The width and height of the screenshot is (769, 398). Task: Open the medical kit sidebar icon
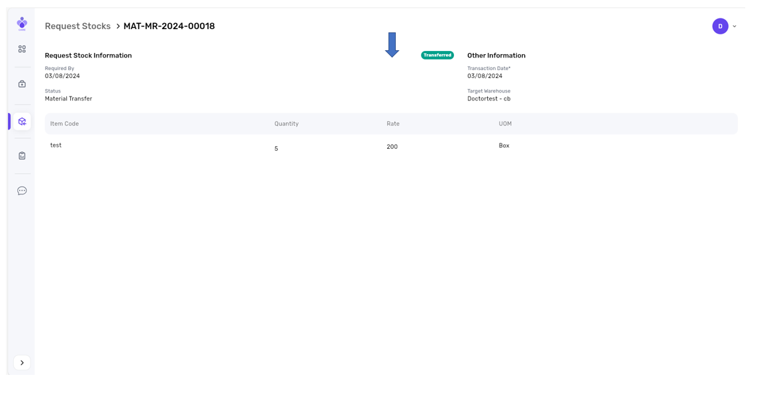(x=22, y=84)
